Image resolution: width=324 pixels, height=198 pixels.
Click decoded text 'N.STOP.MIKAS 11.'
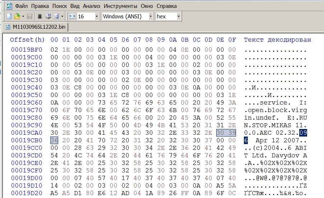[276, 125]
